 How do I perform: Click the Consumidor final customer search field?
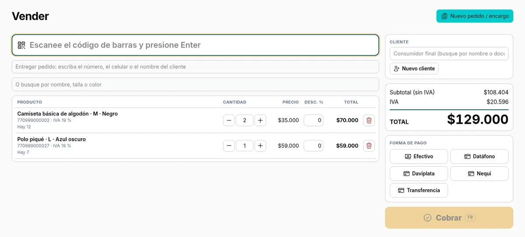tap(449, 53)
